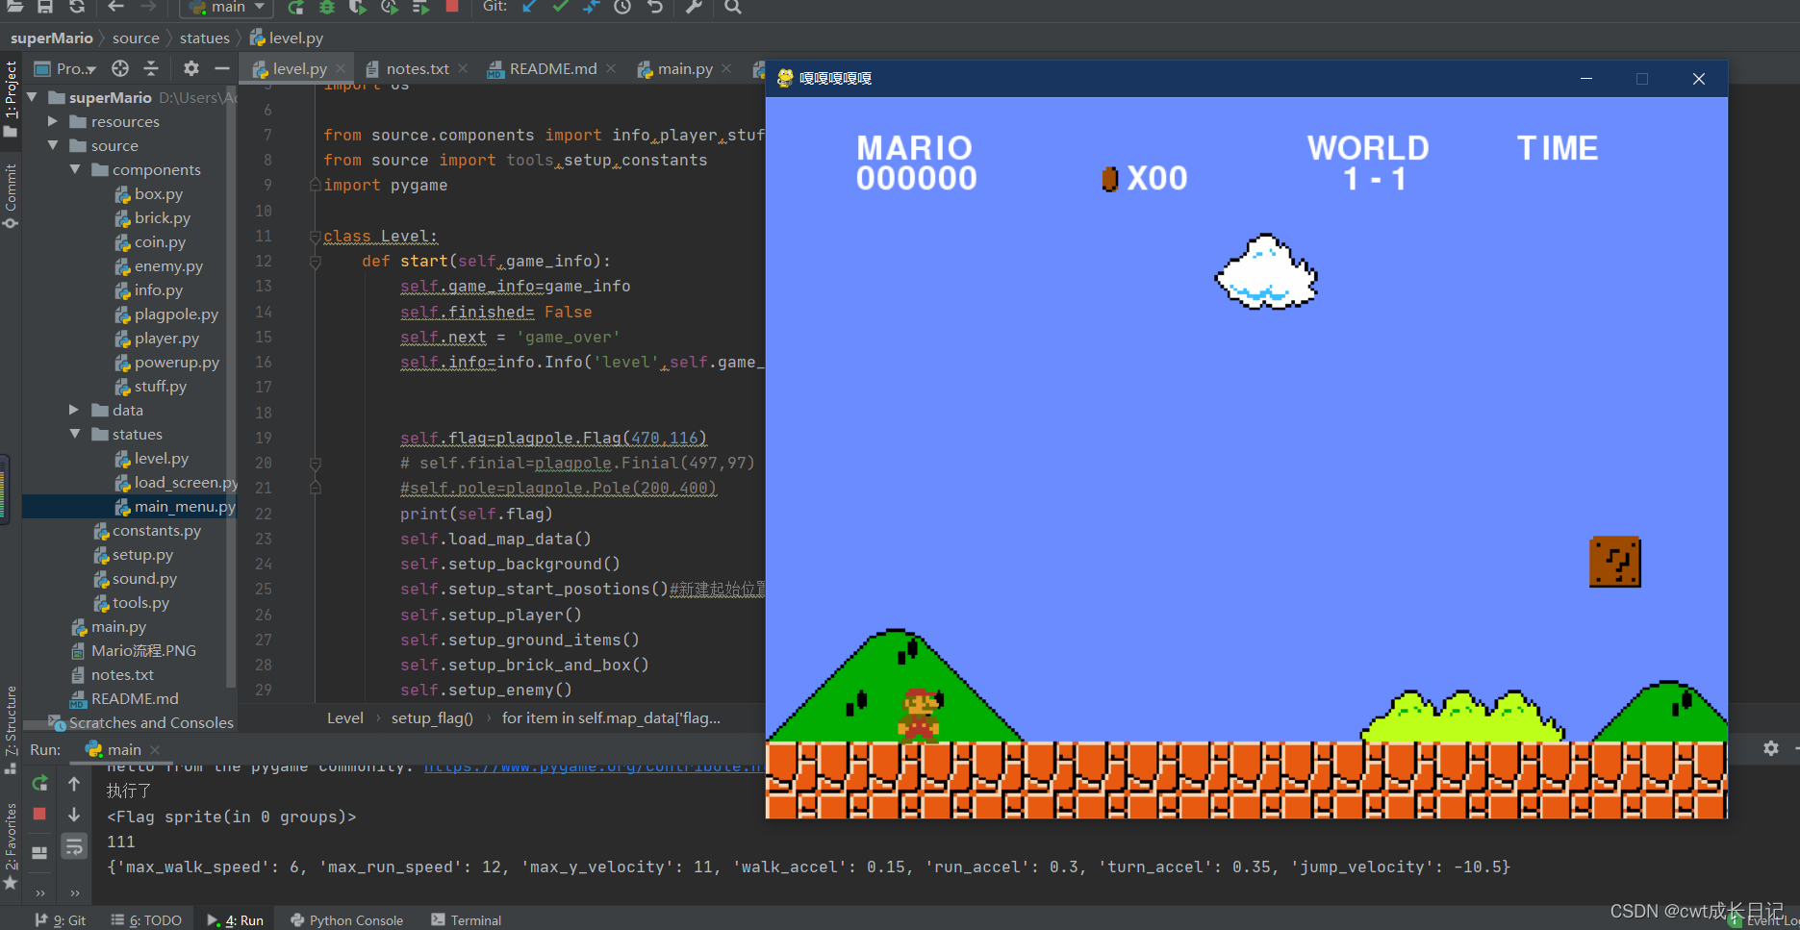This screenshot has height=930, width=1800.
Task: Toggle soft-wrap in the Run console
Action: [x=74, y=846]
